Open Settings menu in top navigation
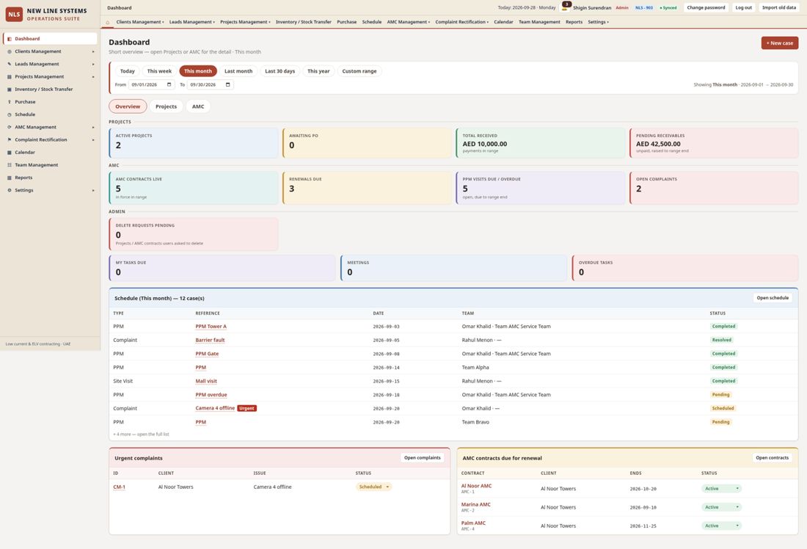 [x=598, y=22]
